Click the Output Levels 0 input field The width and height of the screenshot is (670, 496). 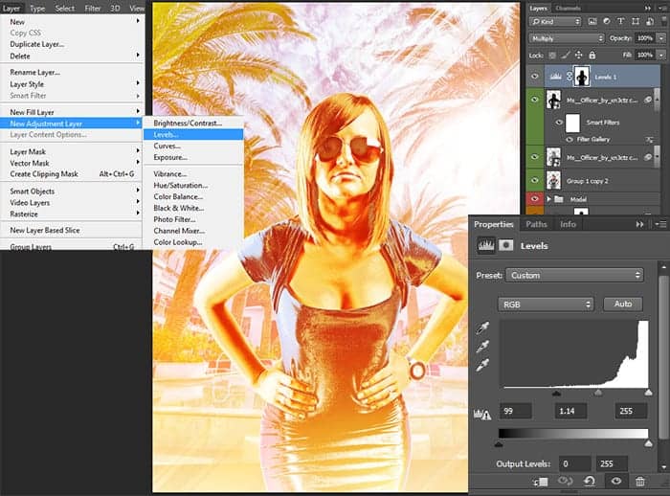576,463
